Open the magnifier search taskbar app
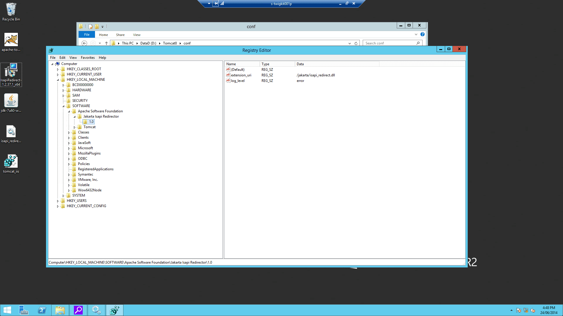This screenshot has width=563, height=316. (x=78, y=310)
